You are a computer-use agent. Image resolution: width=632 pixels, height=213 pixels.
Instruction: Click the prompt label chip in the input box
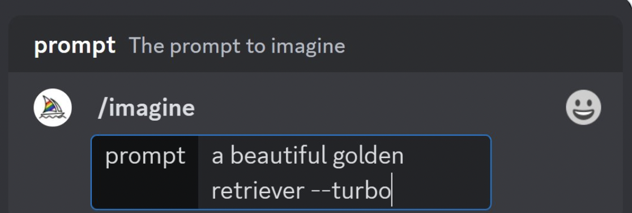coord(145,156)
